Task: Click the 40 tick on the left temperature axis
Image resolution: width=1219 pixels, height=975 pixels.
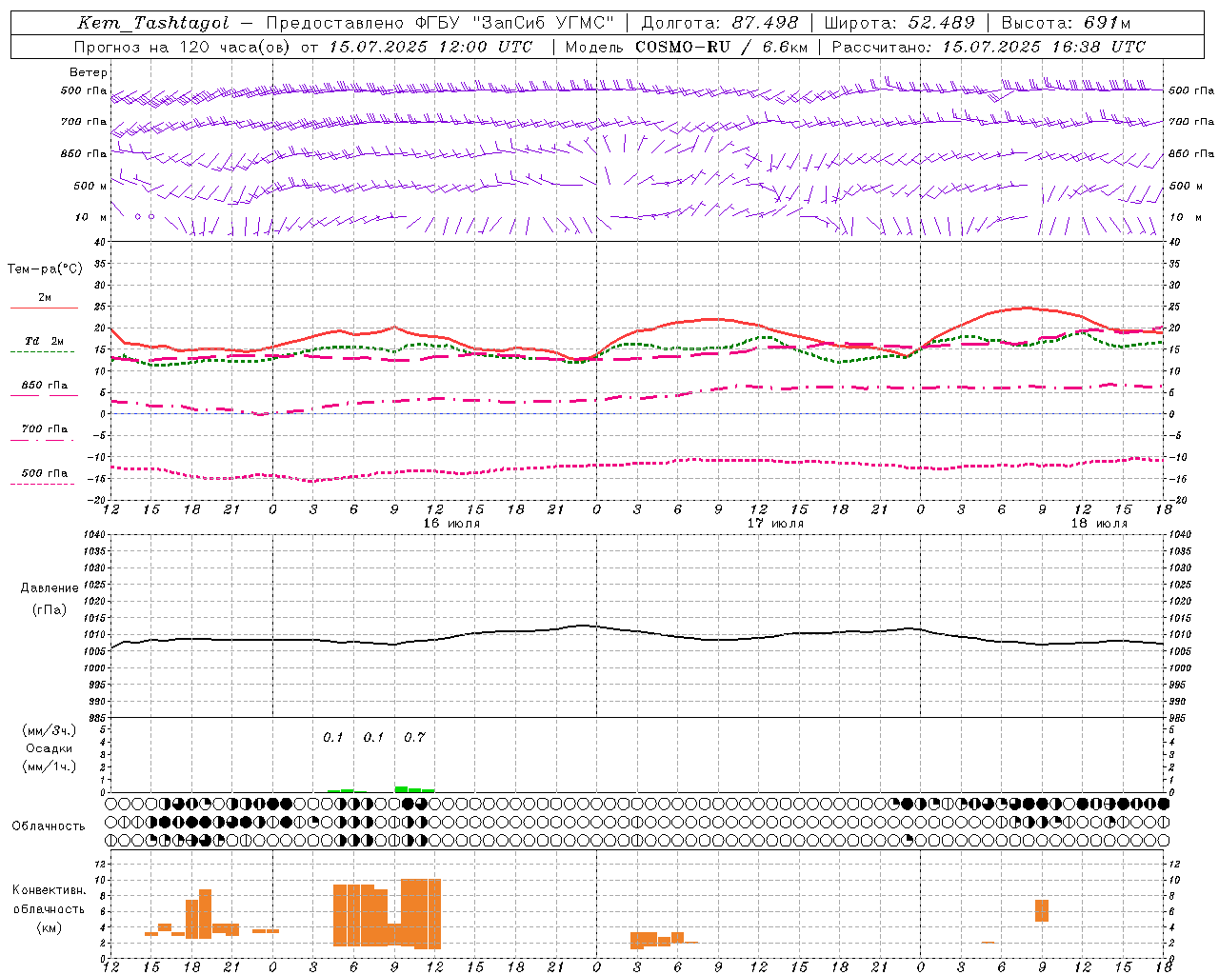Action: tap(97, 242)
